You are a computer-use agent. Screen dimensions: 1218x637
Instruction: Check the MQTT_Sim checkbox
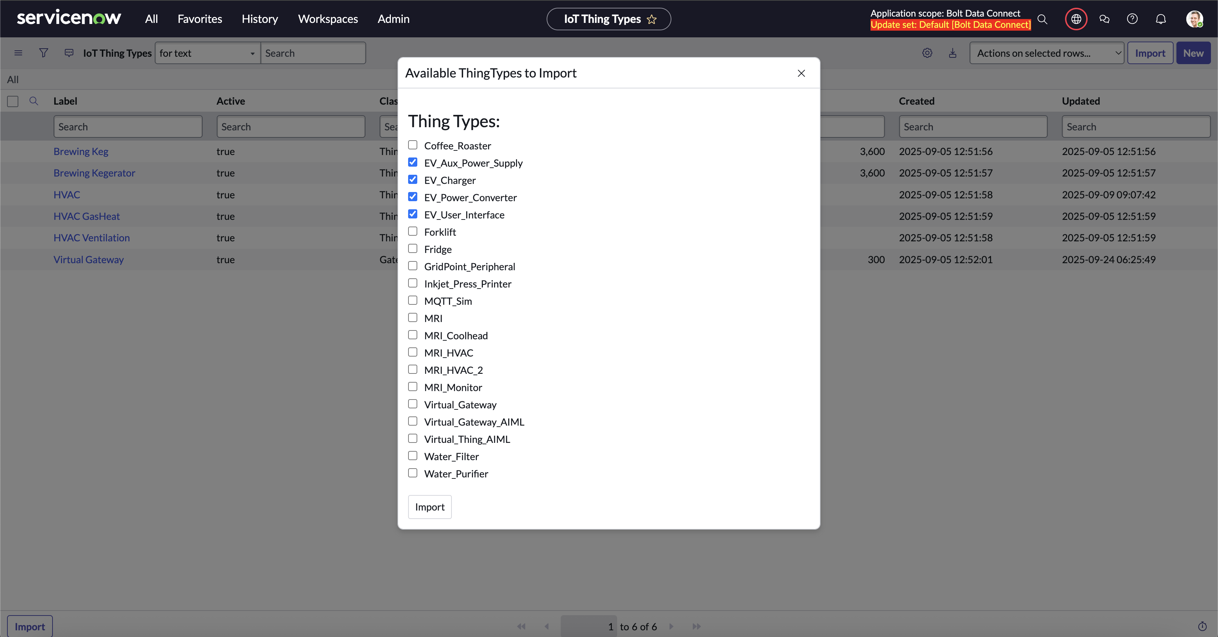click(413, 300)
